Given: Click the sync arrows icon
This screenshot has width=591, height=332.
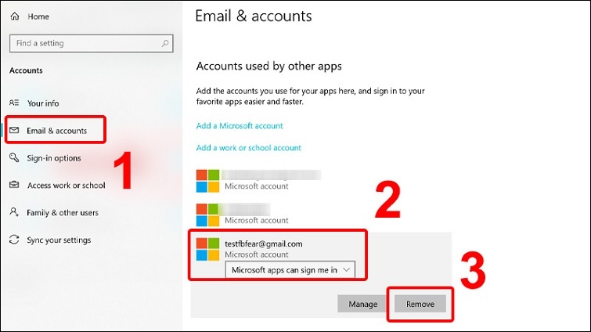Looking at the screenshot, I should 14,240.
